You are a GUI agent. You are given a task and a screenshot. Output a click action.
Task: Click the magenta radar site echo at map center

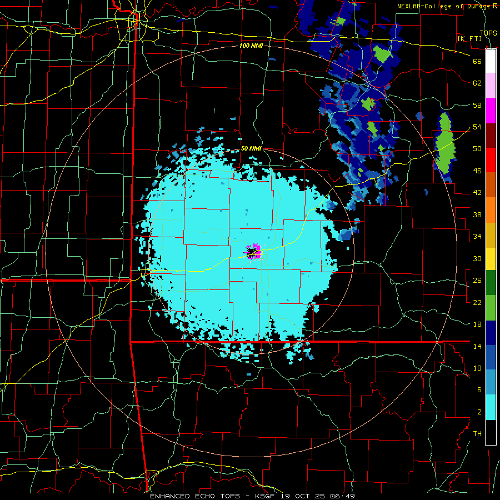253,252
